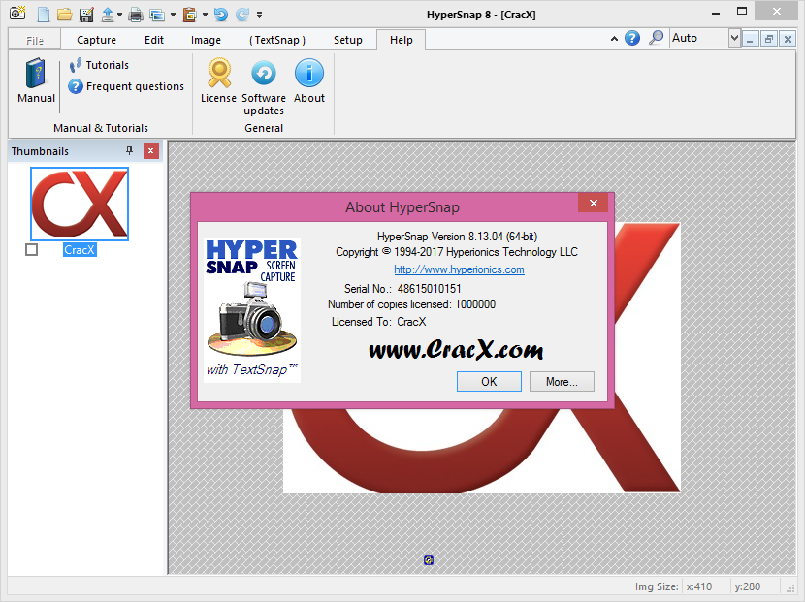
Task: Select the CracX thumbnail image
Action: pyautogui.click(x=80, y=204)
